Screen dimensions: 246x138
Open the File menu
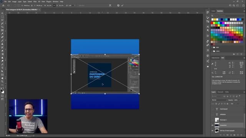coord(5,2)
